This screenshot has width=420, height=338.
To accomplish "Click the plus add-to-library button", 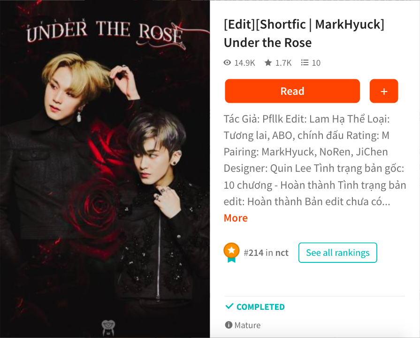I will coord(384,91).
